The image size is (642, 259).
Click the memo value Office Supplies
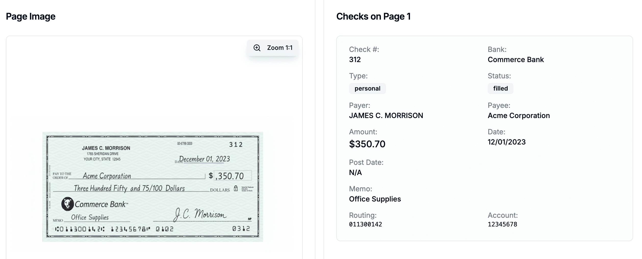(x=375, y=199)
